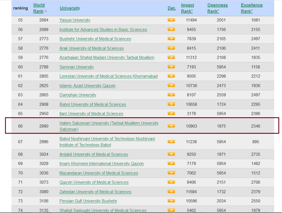Visit Bushehr University of Medical Sciences link
Viewport: 282px width, 213px height.
(x=95, y=39)
